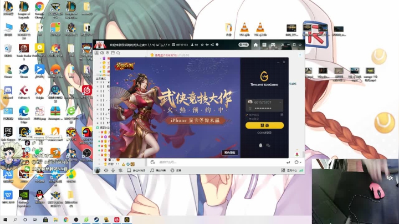Open the Recycle Bin on the desktop
399x224 pixels.
8,50
